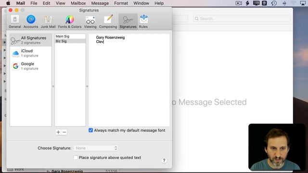
Task: Toggle Place signature above quoted text
Action: [x=76, y=158]
